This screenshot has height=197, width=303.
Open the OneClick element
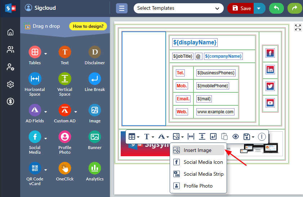pyautogui.click(x=65, y=168)
